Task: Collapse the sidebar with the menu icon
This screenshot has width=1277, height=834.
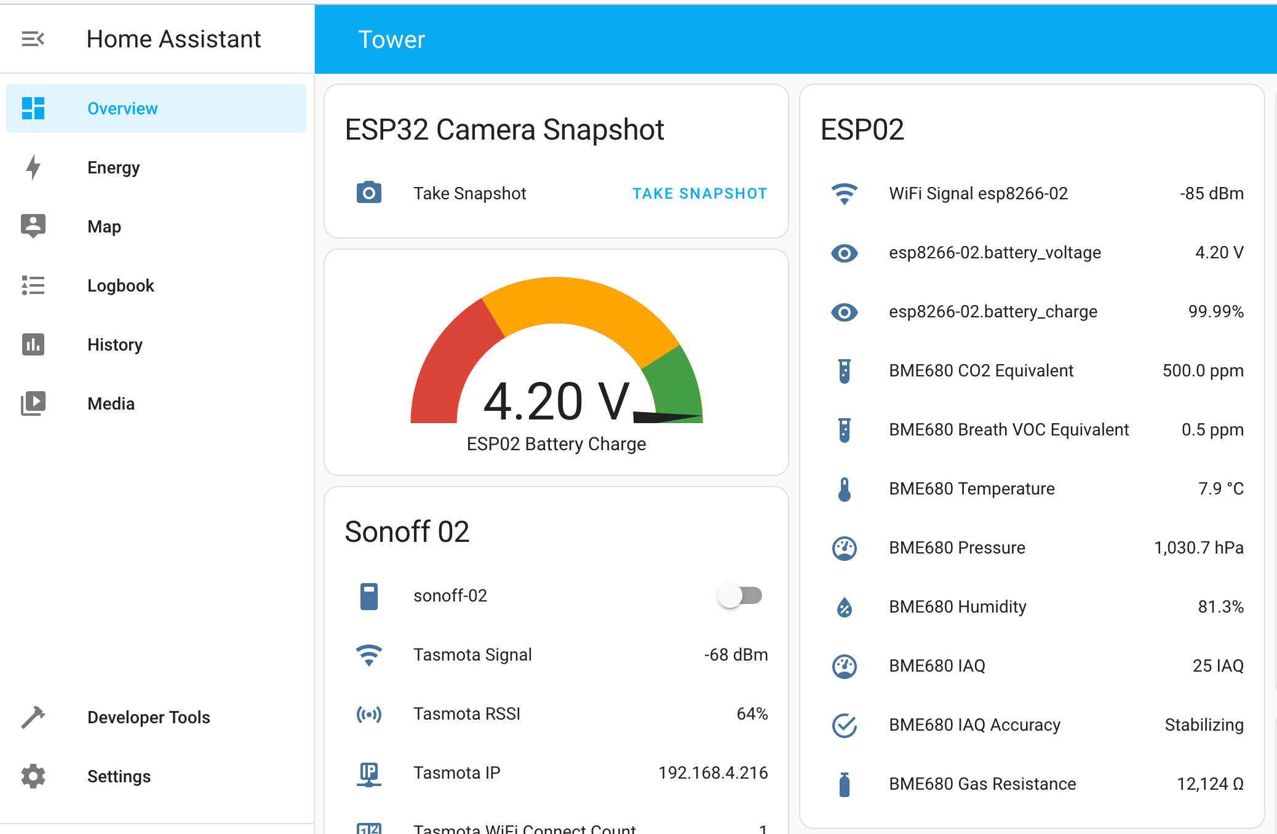Action: 33,39
